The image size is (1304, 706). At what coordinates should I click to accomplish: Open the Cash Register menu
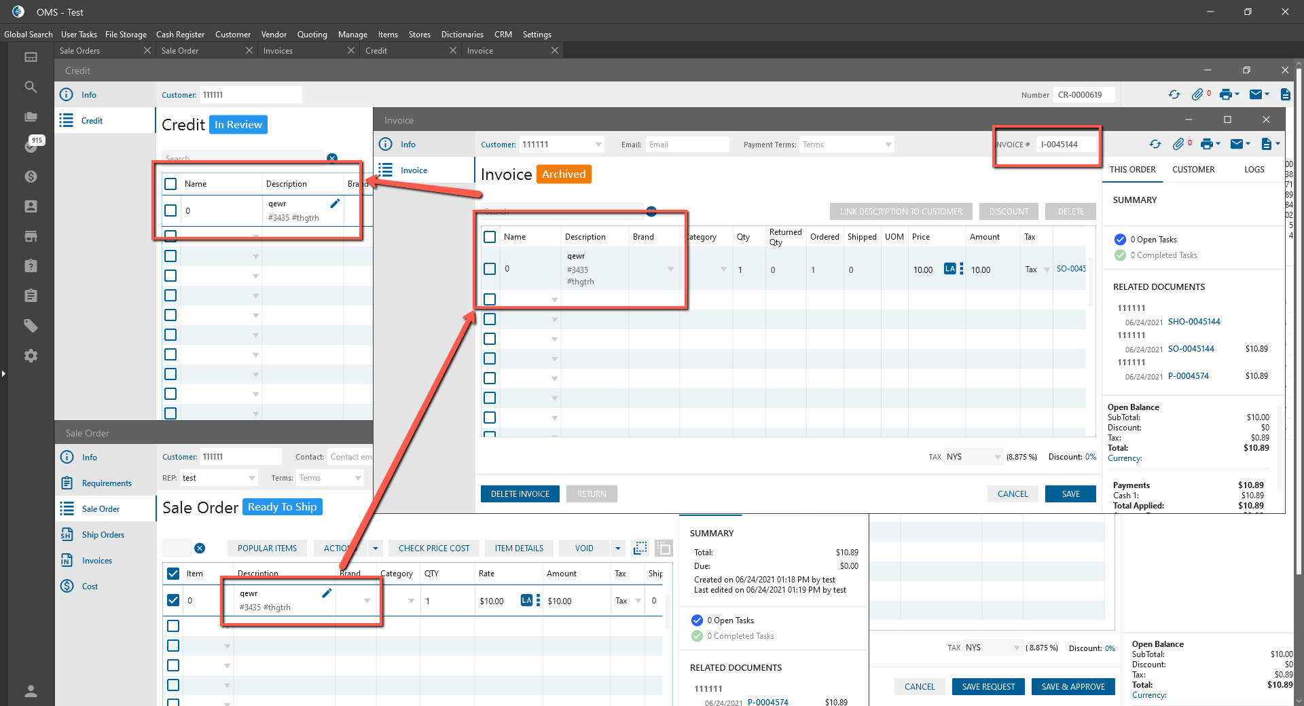pos(180,35)
